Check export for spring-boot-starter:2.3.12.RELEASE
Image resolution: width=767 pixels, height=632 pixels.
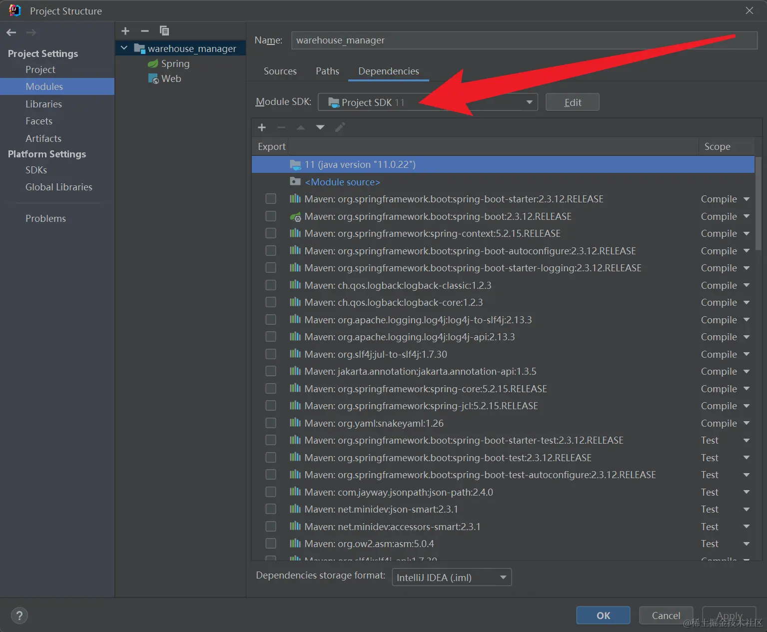point(271,199)
